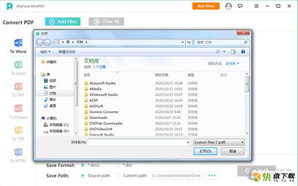Click the 新建文件夹 toolbar button

(x=67, y=52)
